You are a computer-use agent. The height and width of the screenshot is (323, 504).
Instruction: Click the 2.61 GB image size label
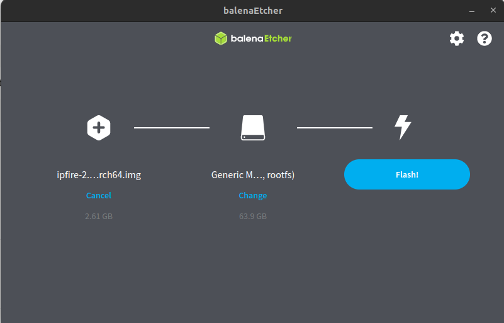99,217
